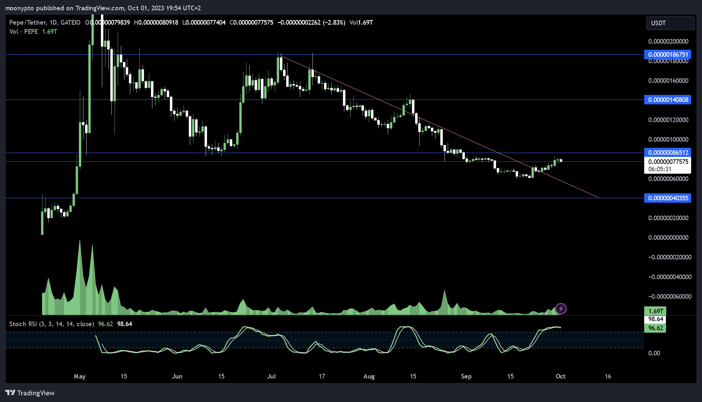702x402 pixels.
Task: Click the Stoch RSI indicator label
Action: (x=51, y=324)
